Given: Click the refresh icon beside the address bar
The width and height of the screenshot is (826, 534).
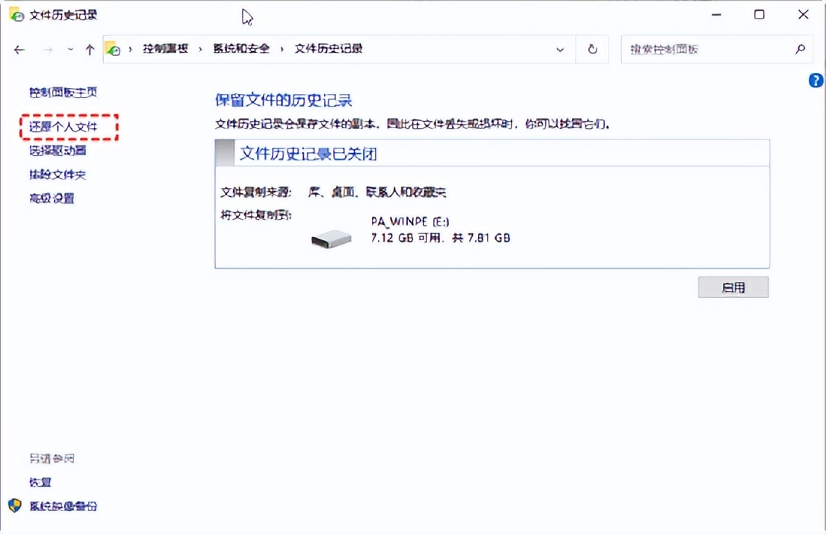Looking at the screenshot, I should [591, 48].
